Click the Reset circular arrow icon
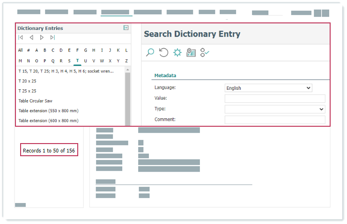 click(163, 52)
